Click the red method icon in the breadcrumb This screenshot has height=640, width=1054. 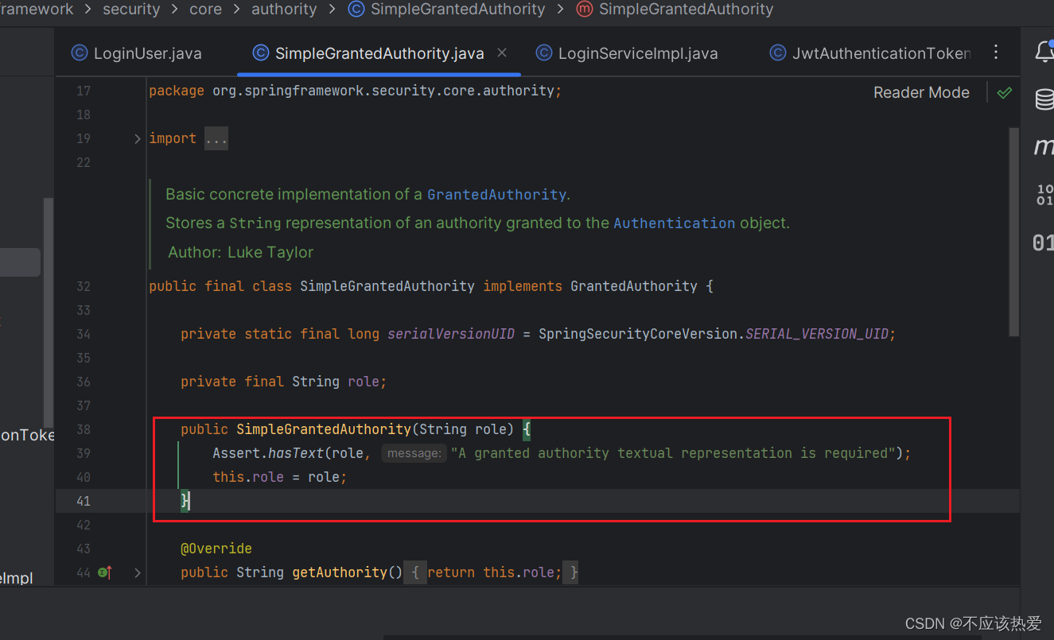(x=584, y=10)
